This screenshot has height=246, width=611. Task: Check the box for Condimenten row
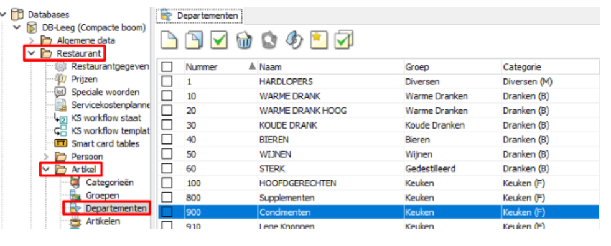(x=167, y=212)
